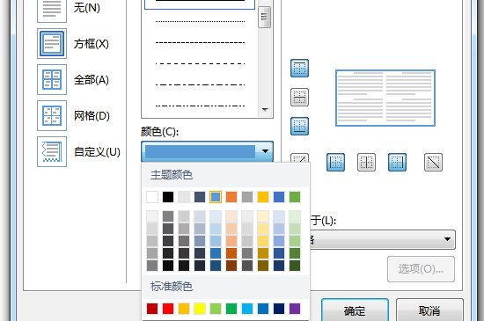Toggle the left border button
This screenshot has height=321, width=484.
[335, 162]
